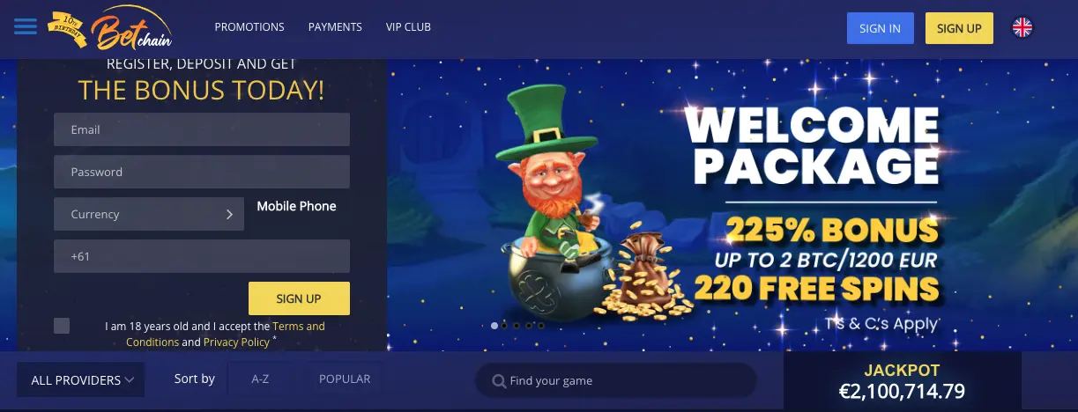Screen dimensions: 1078x412
Task: Click the Betchain logo
Action: click(109, 28)
